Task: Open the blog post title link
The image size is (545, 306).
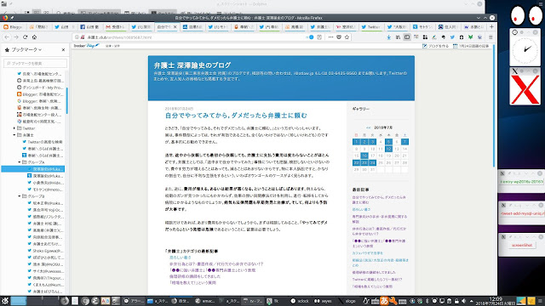Action: 236,116
